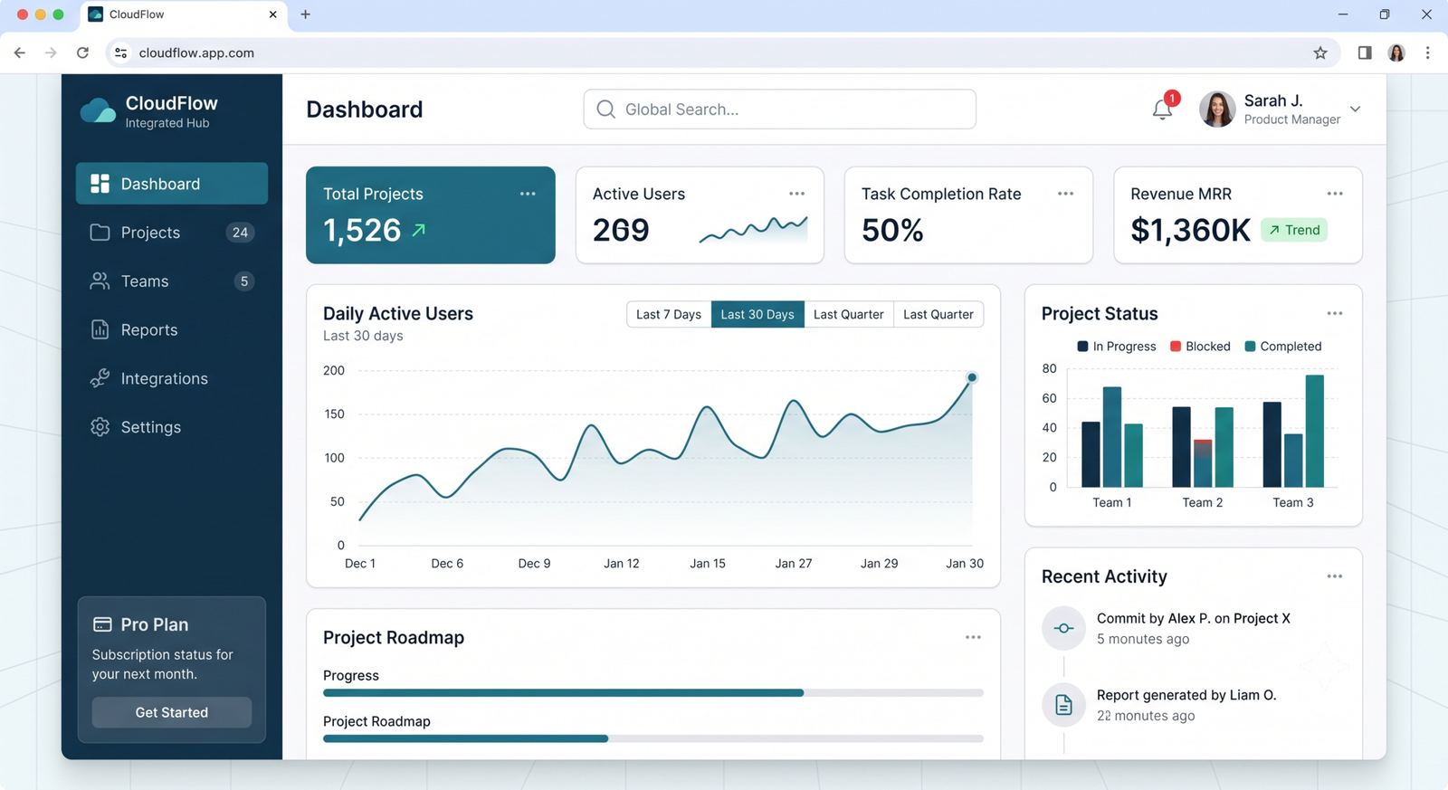Viewport: 1448px width, 790px height.
Task: Open Total Projects card options menu
Action: (x=528, y=194)
